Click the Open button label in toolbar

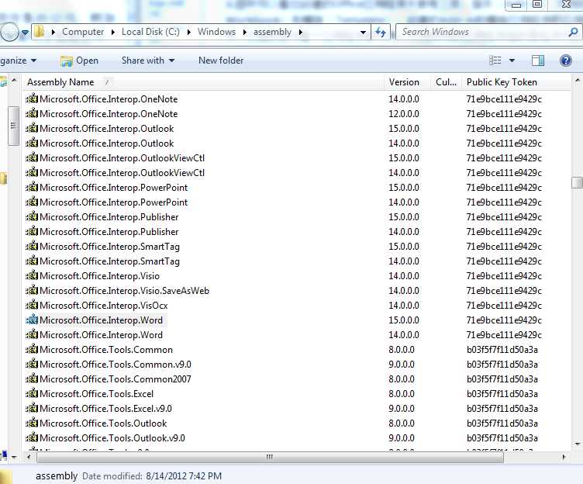pos(87,60)
